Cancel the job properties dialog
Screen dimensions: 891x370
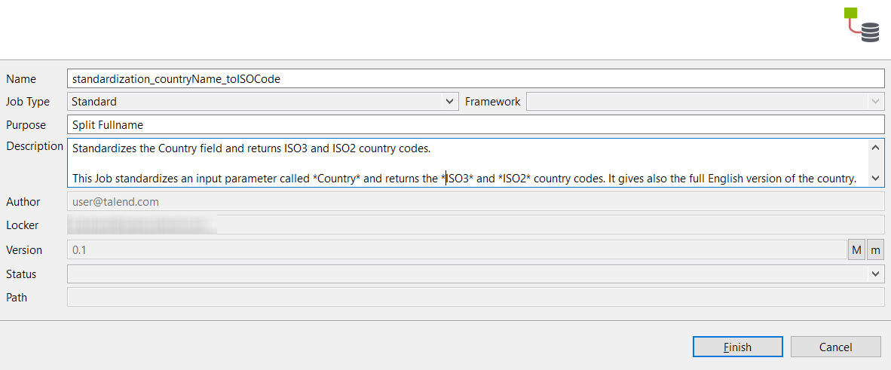[x=835, y=347]
